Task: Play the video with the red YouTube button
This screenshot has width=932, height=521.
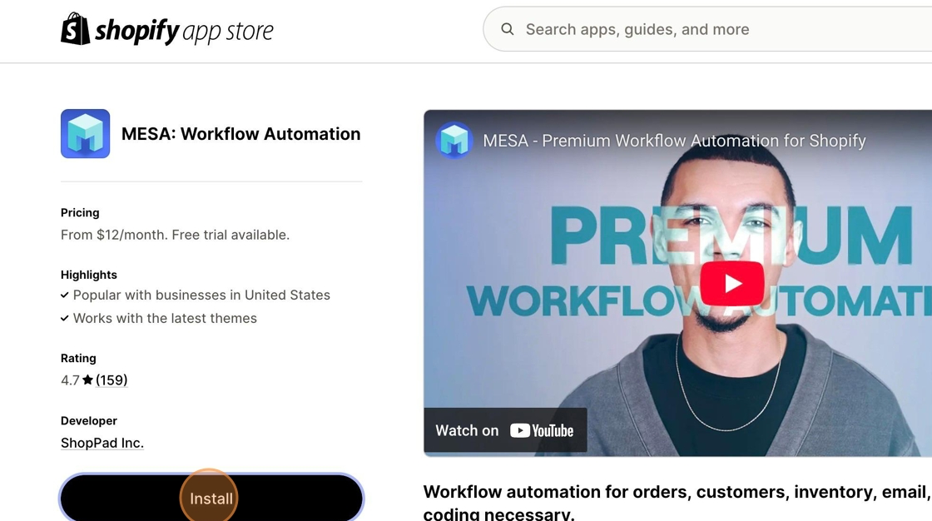Action: tap(731, 284)
